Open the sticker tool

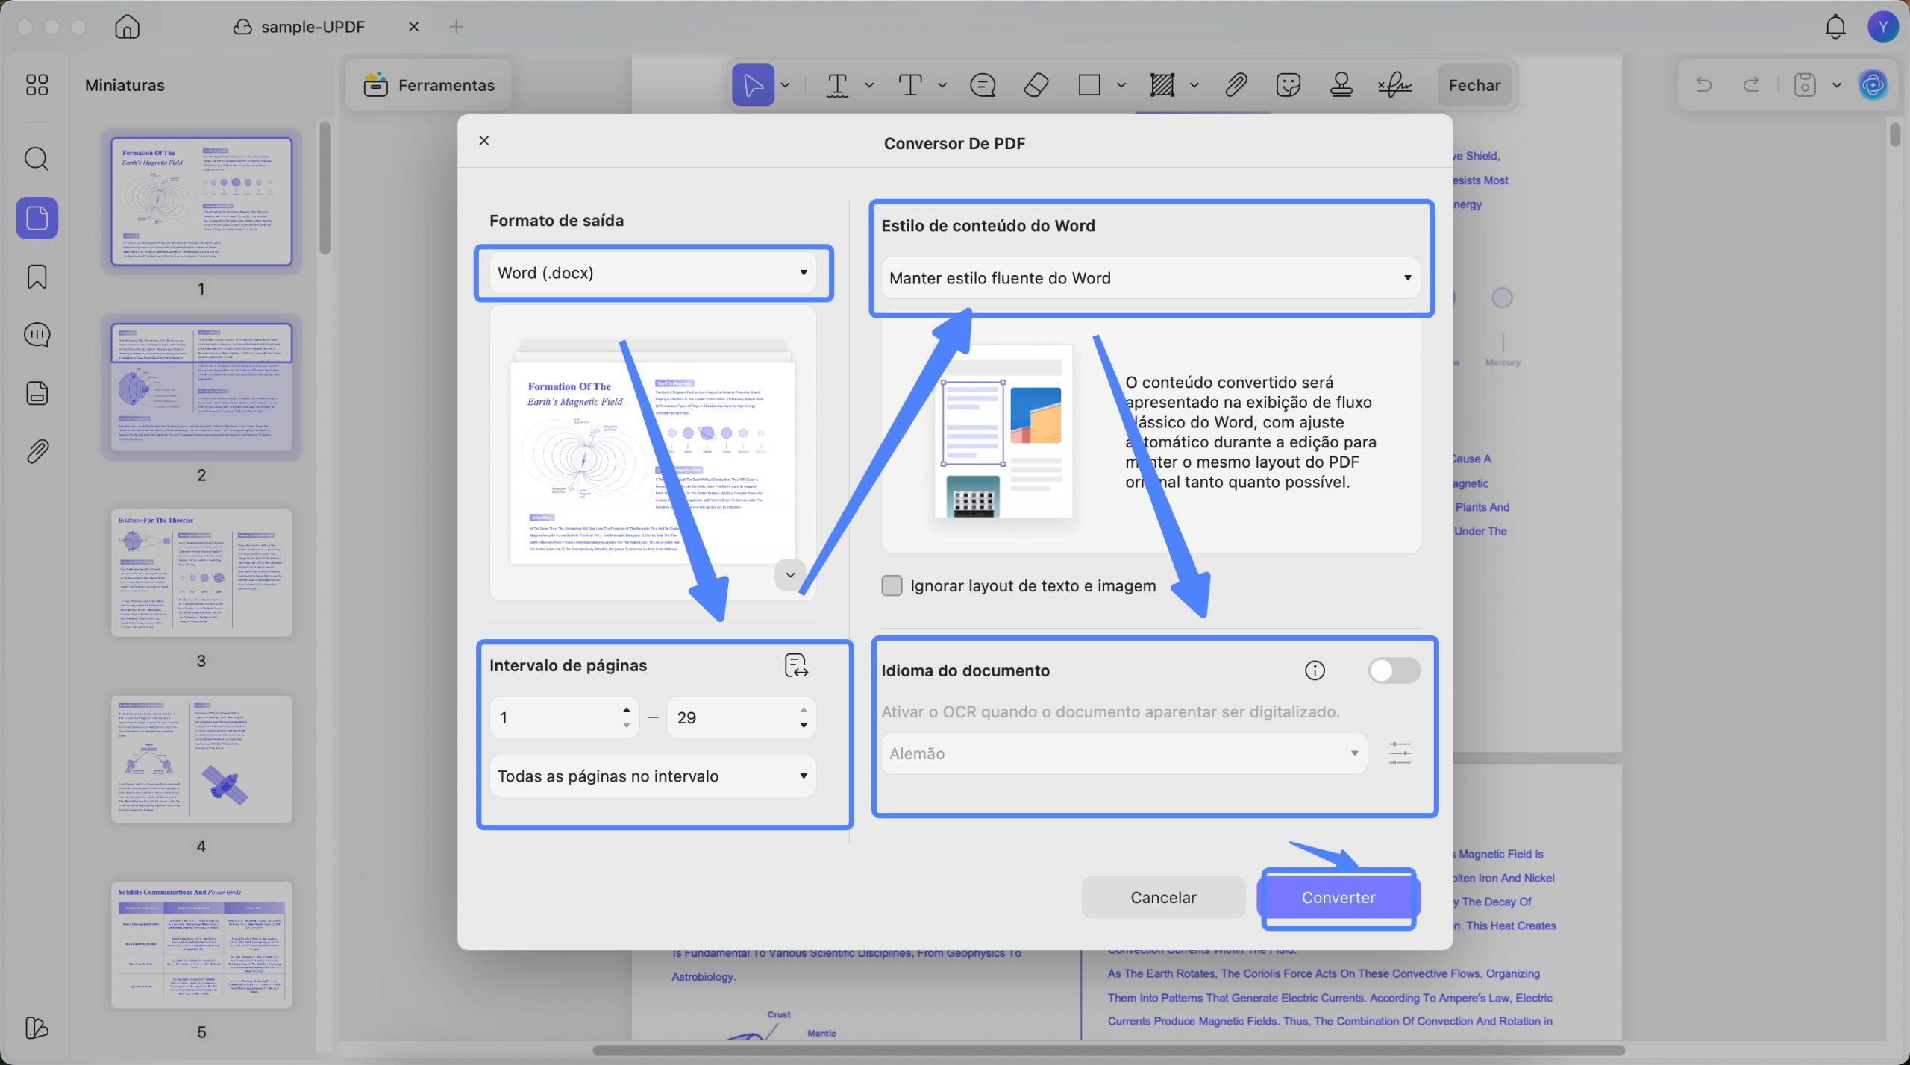[1289, 85]
